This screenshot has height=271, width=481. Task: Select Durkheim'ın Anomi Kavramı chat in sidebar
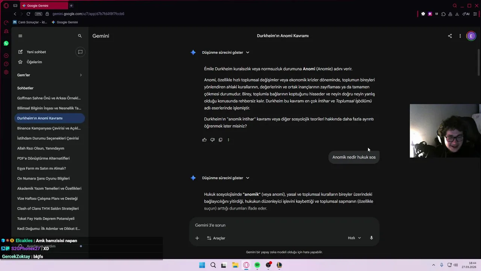click(49, 118)
